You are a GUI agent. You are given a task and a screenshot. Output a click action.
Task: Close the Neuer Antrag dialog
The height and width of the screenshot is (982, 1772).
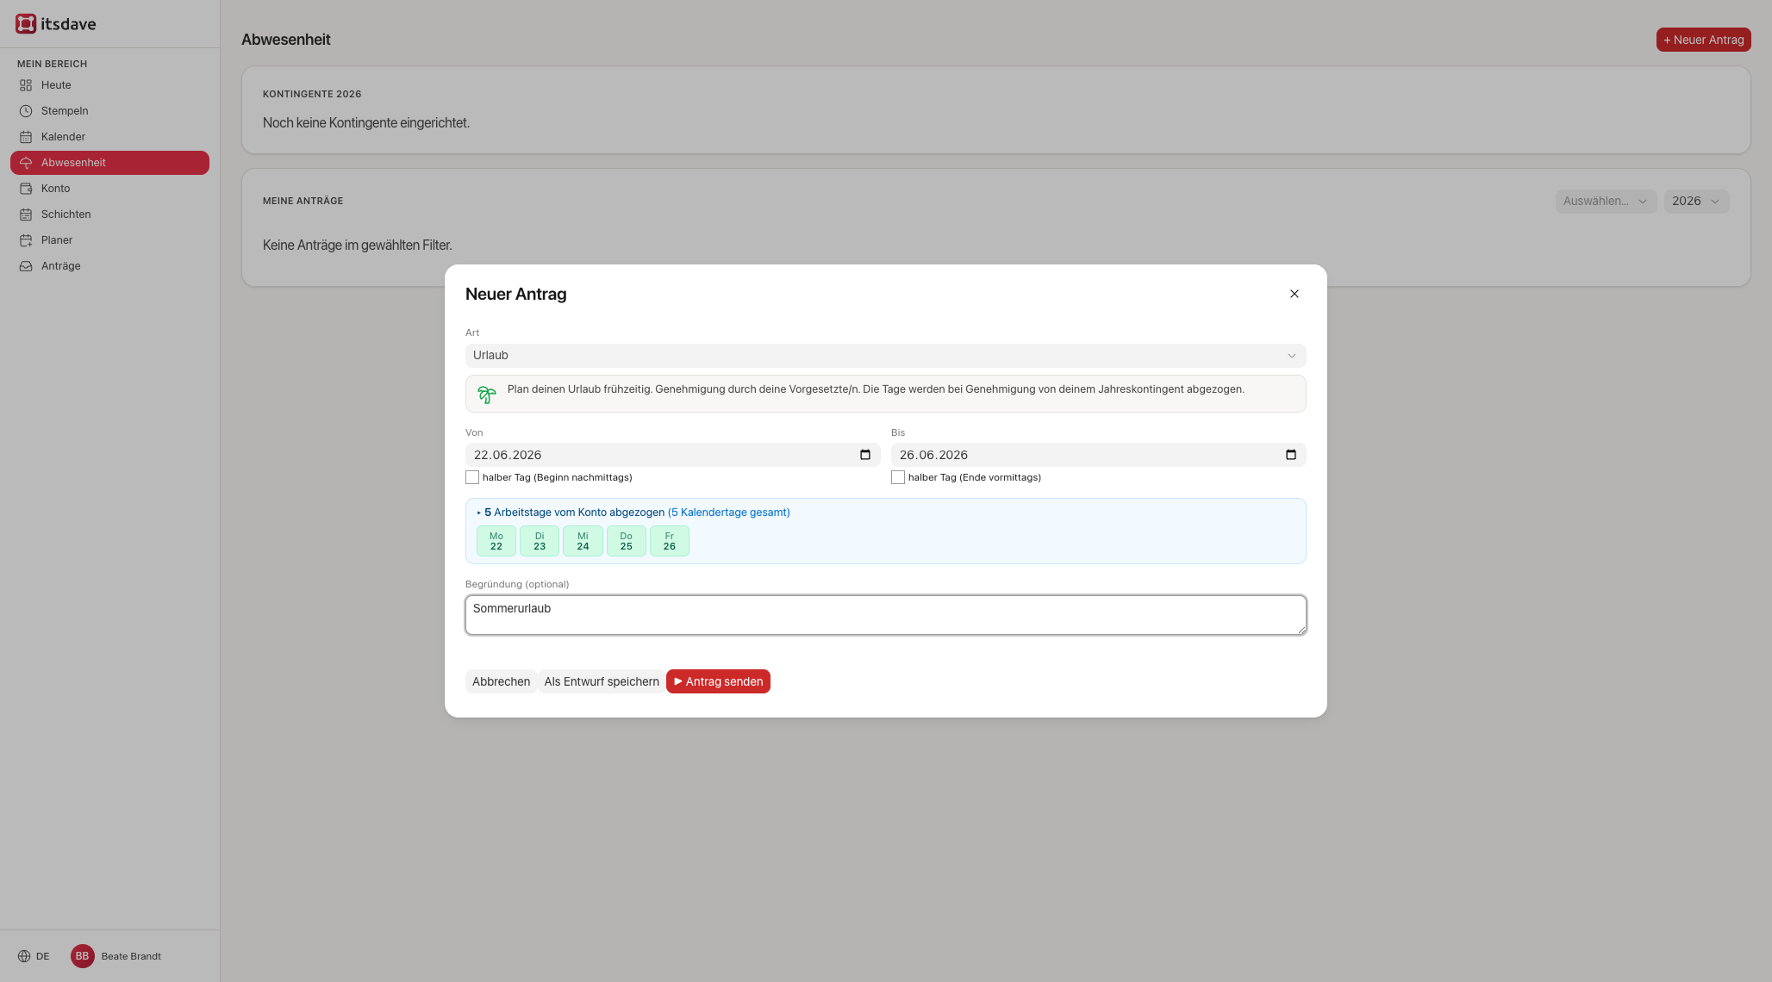(x=1295, y=294)
